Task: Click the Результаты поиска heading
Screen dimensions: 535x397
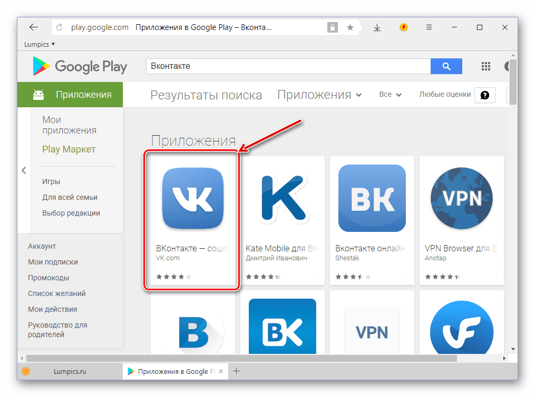Action: 206,95
